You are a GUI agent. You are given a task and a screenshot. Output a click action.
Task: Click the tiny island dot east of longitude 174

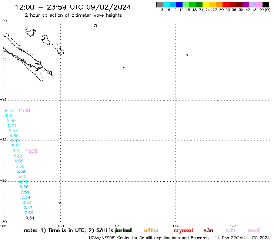[x=187, y=55]
